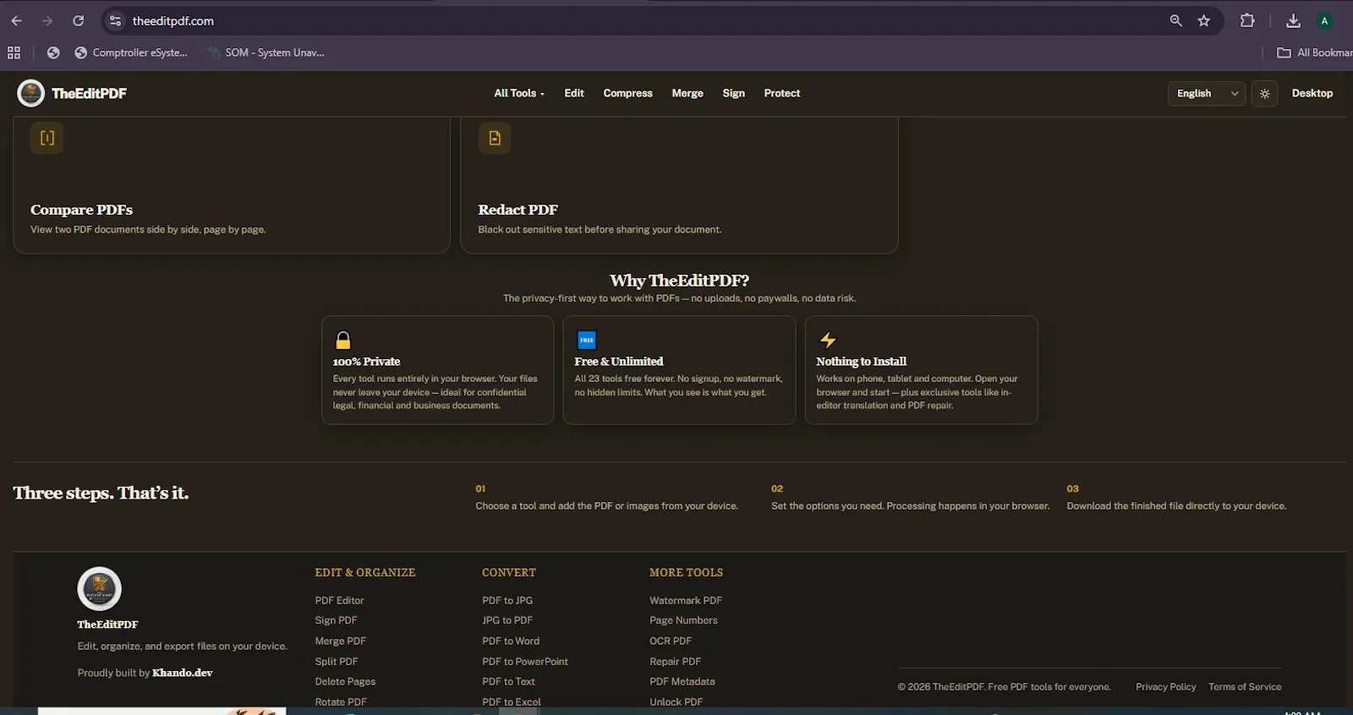Open the Compare PDFs tool icon
The image size is (1353, 715).
tap(47, 138)
